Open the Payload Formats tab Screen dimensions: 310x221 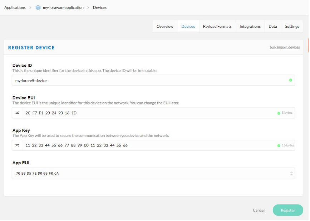pyautogui.click(x=217, y=26)
